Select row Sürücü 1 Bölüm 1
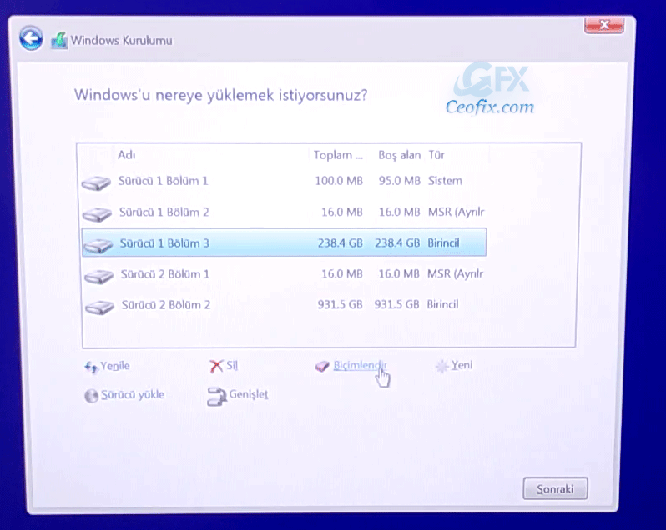The height and width of the screenshot is (530, 666). pos(284,181)
